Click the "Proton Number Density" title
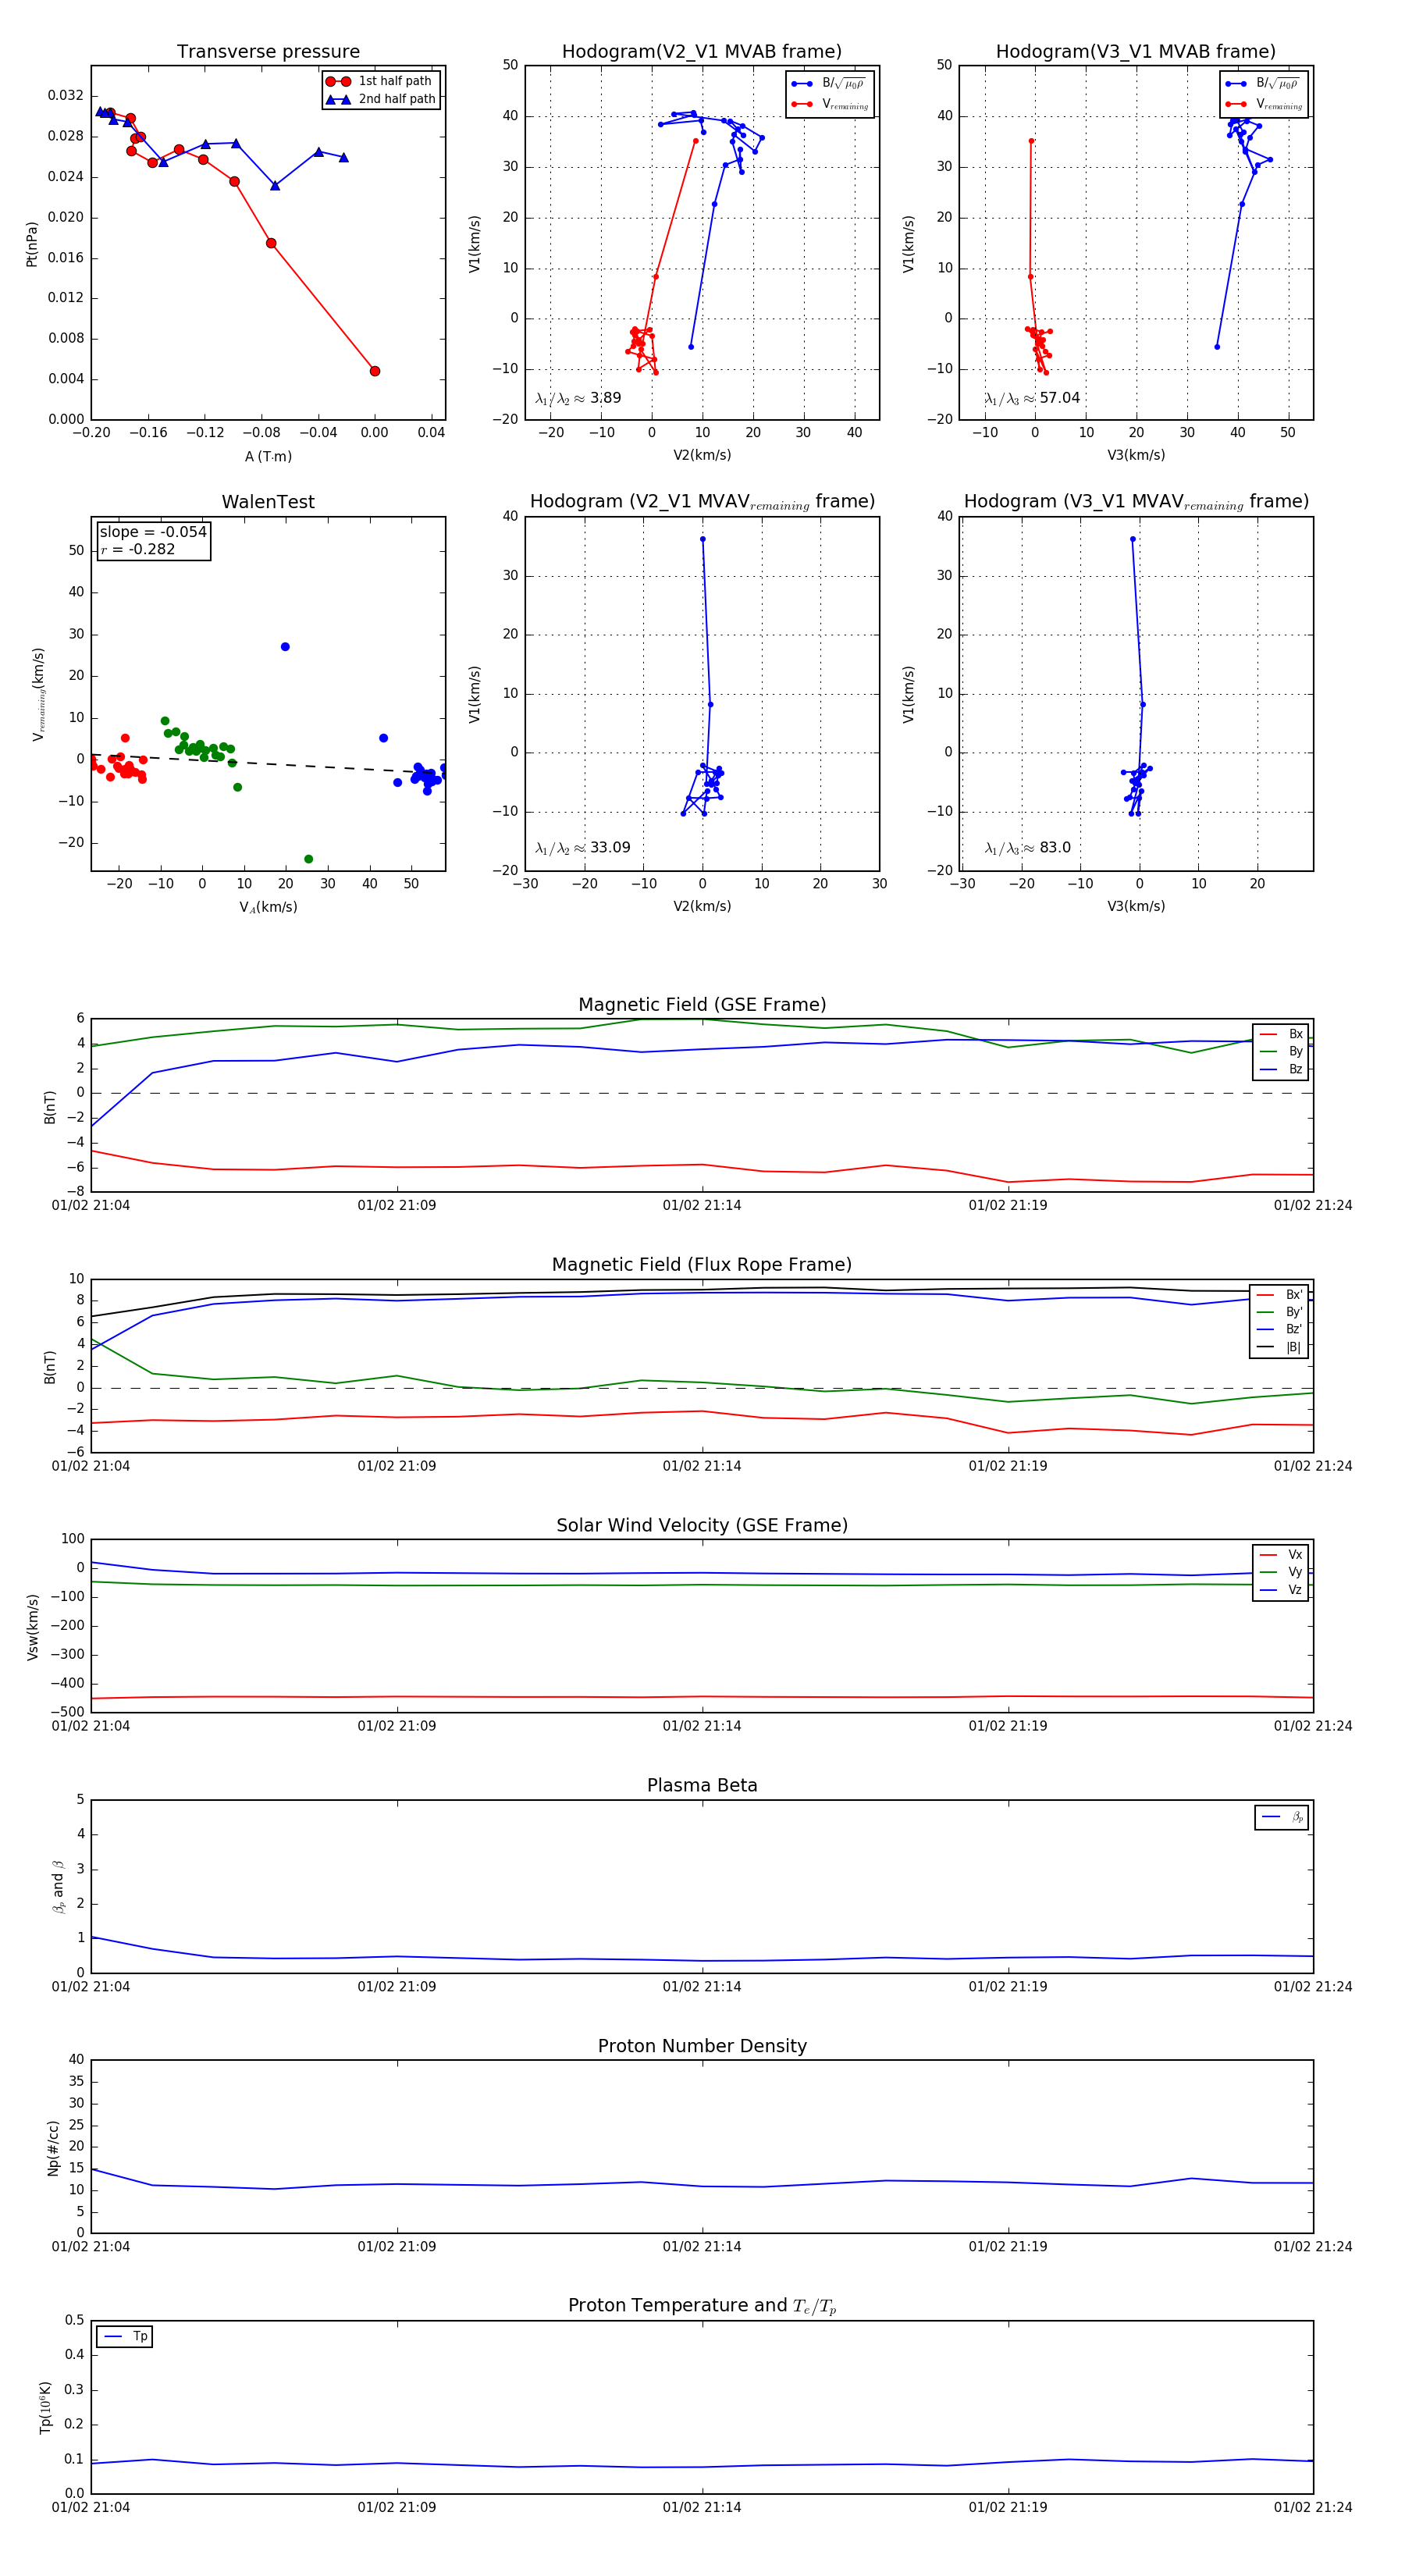Viewport: 1405px width, 2576px height. (x=702, y=2046)
